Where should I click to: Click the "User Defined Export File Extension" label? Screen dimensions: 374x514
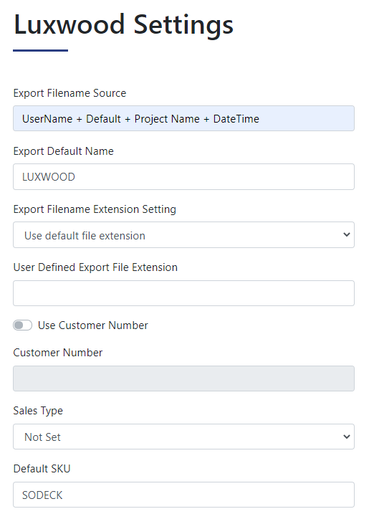[95, 267]
